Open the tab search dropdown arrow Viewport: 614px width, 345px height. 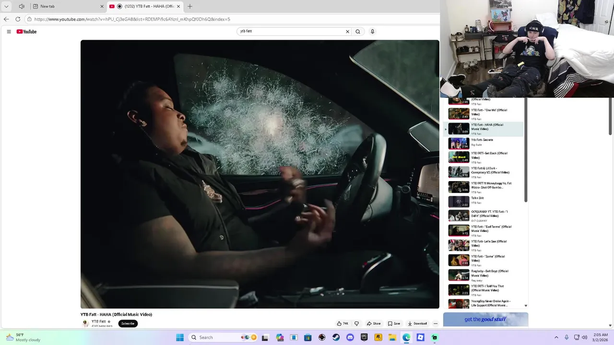coord(6,6)
